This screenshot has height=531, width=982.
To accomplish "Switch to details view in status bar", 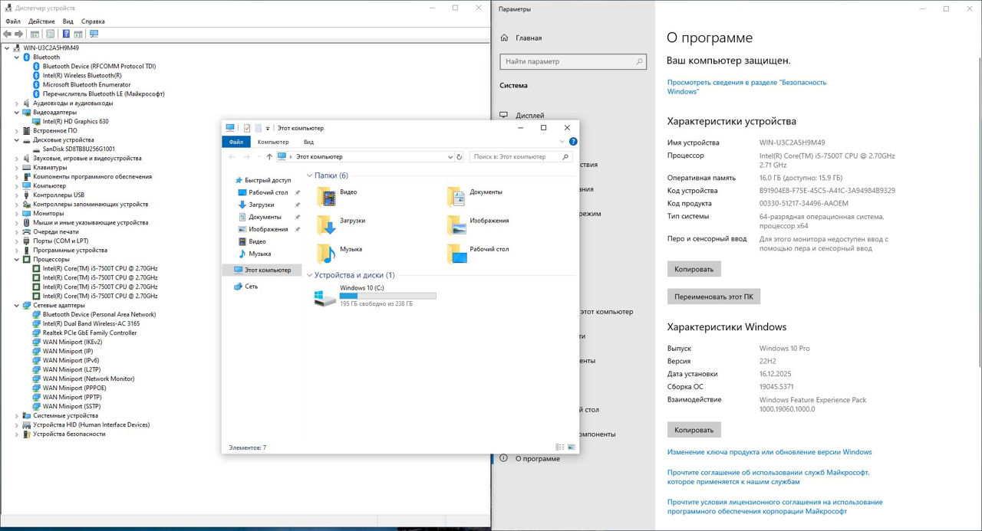I will pyautogui.click(x=559, y=447).
